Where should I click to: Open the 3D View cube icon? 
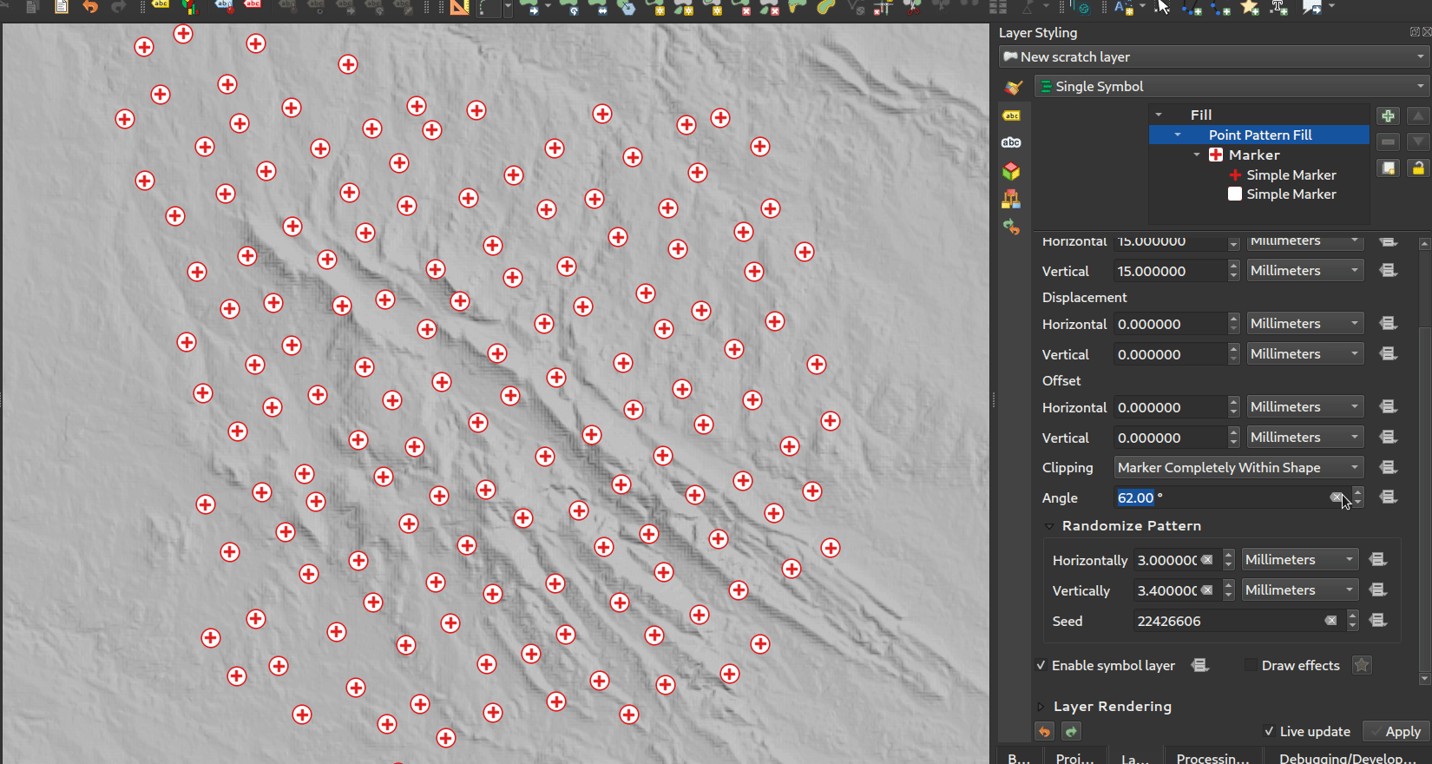(x=1011, y=171)
